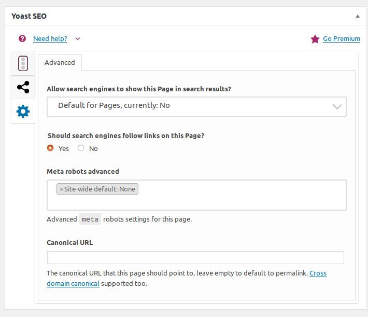This screenshot has width=368, height=317.
Task: Click the Yes label next to radio
Action: tap(64, 148)
